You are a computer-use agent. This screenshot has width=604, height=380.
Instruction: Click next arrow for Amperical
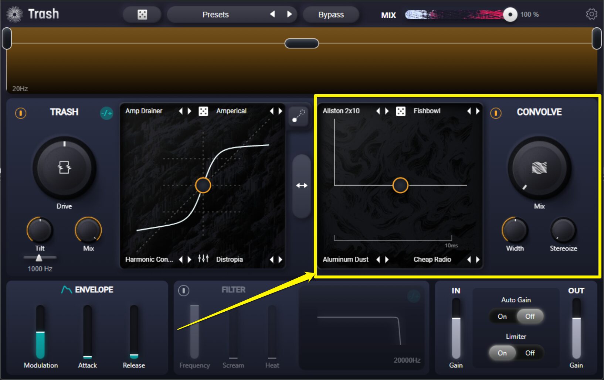point(280,111)
